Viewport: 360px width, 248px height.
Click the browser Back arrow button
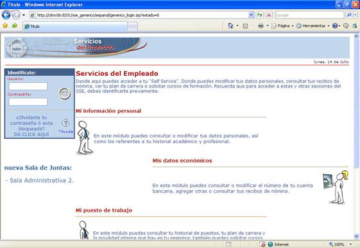[x=6, y=15]
